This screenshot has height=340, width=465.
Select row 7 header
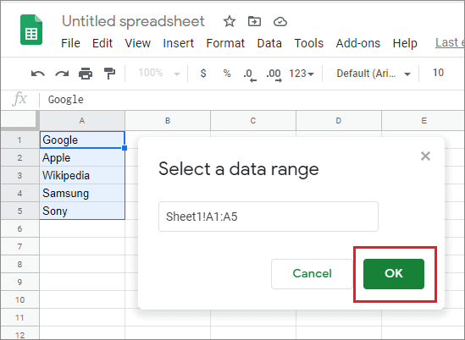(19, 246)
